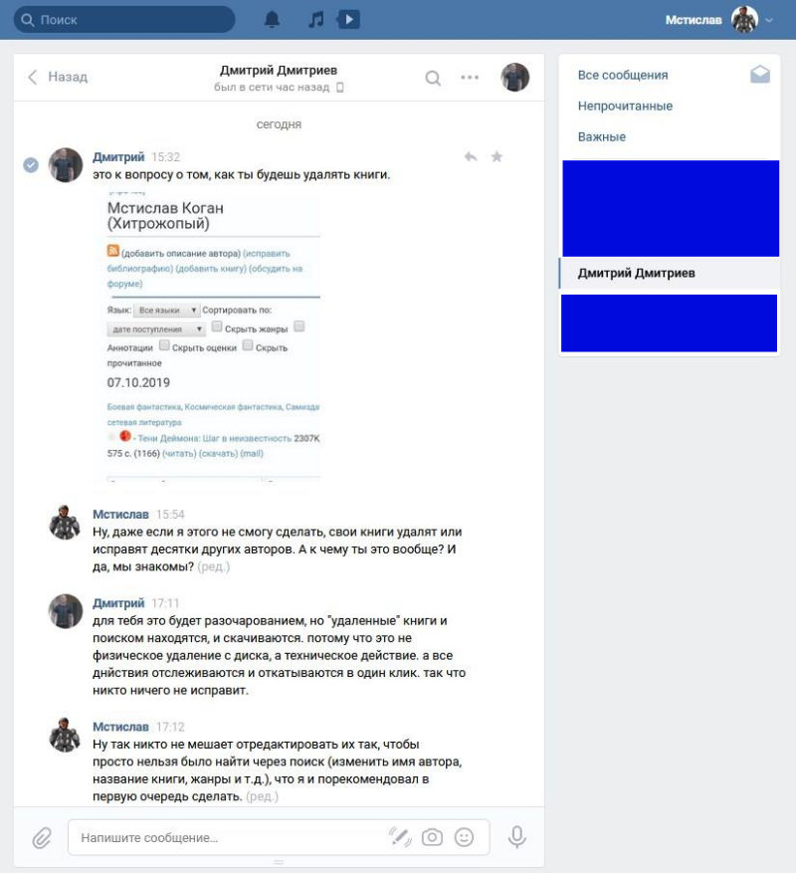Open the emoji smiley picker
The height and width of the screenshot is (873, 796).
coord(465,837)
